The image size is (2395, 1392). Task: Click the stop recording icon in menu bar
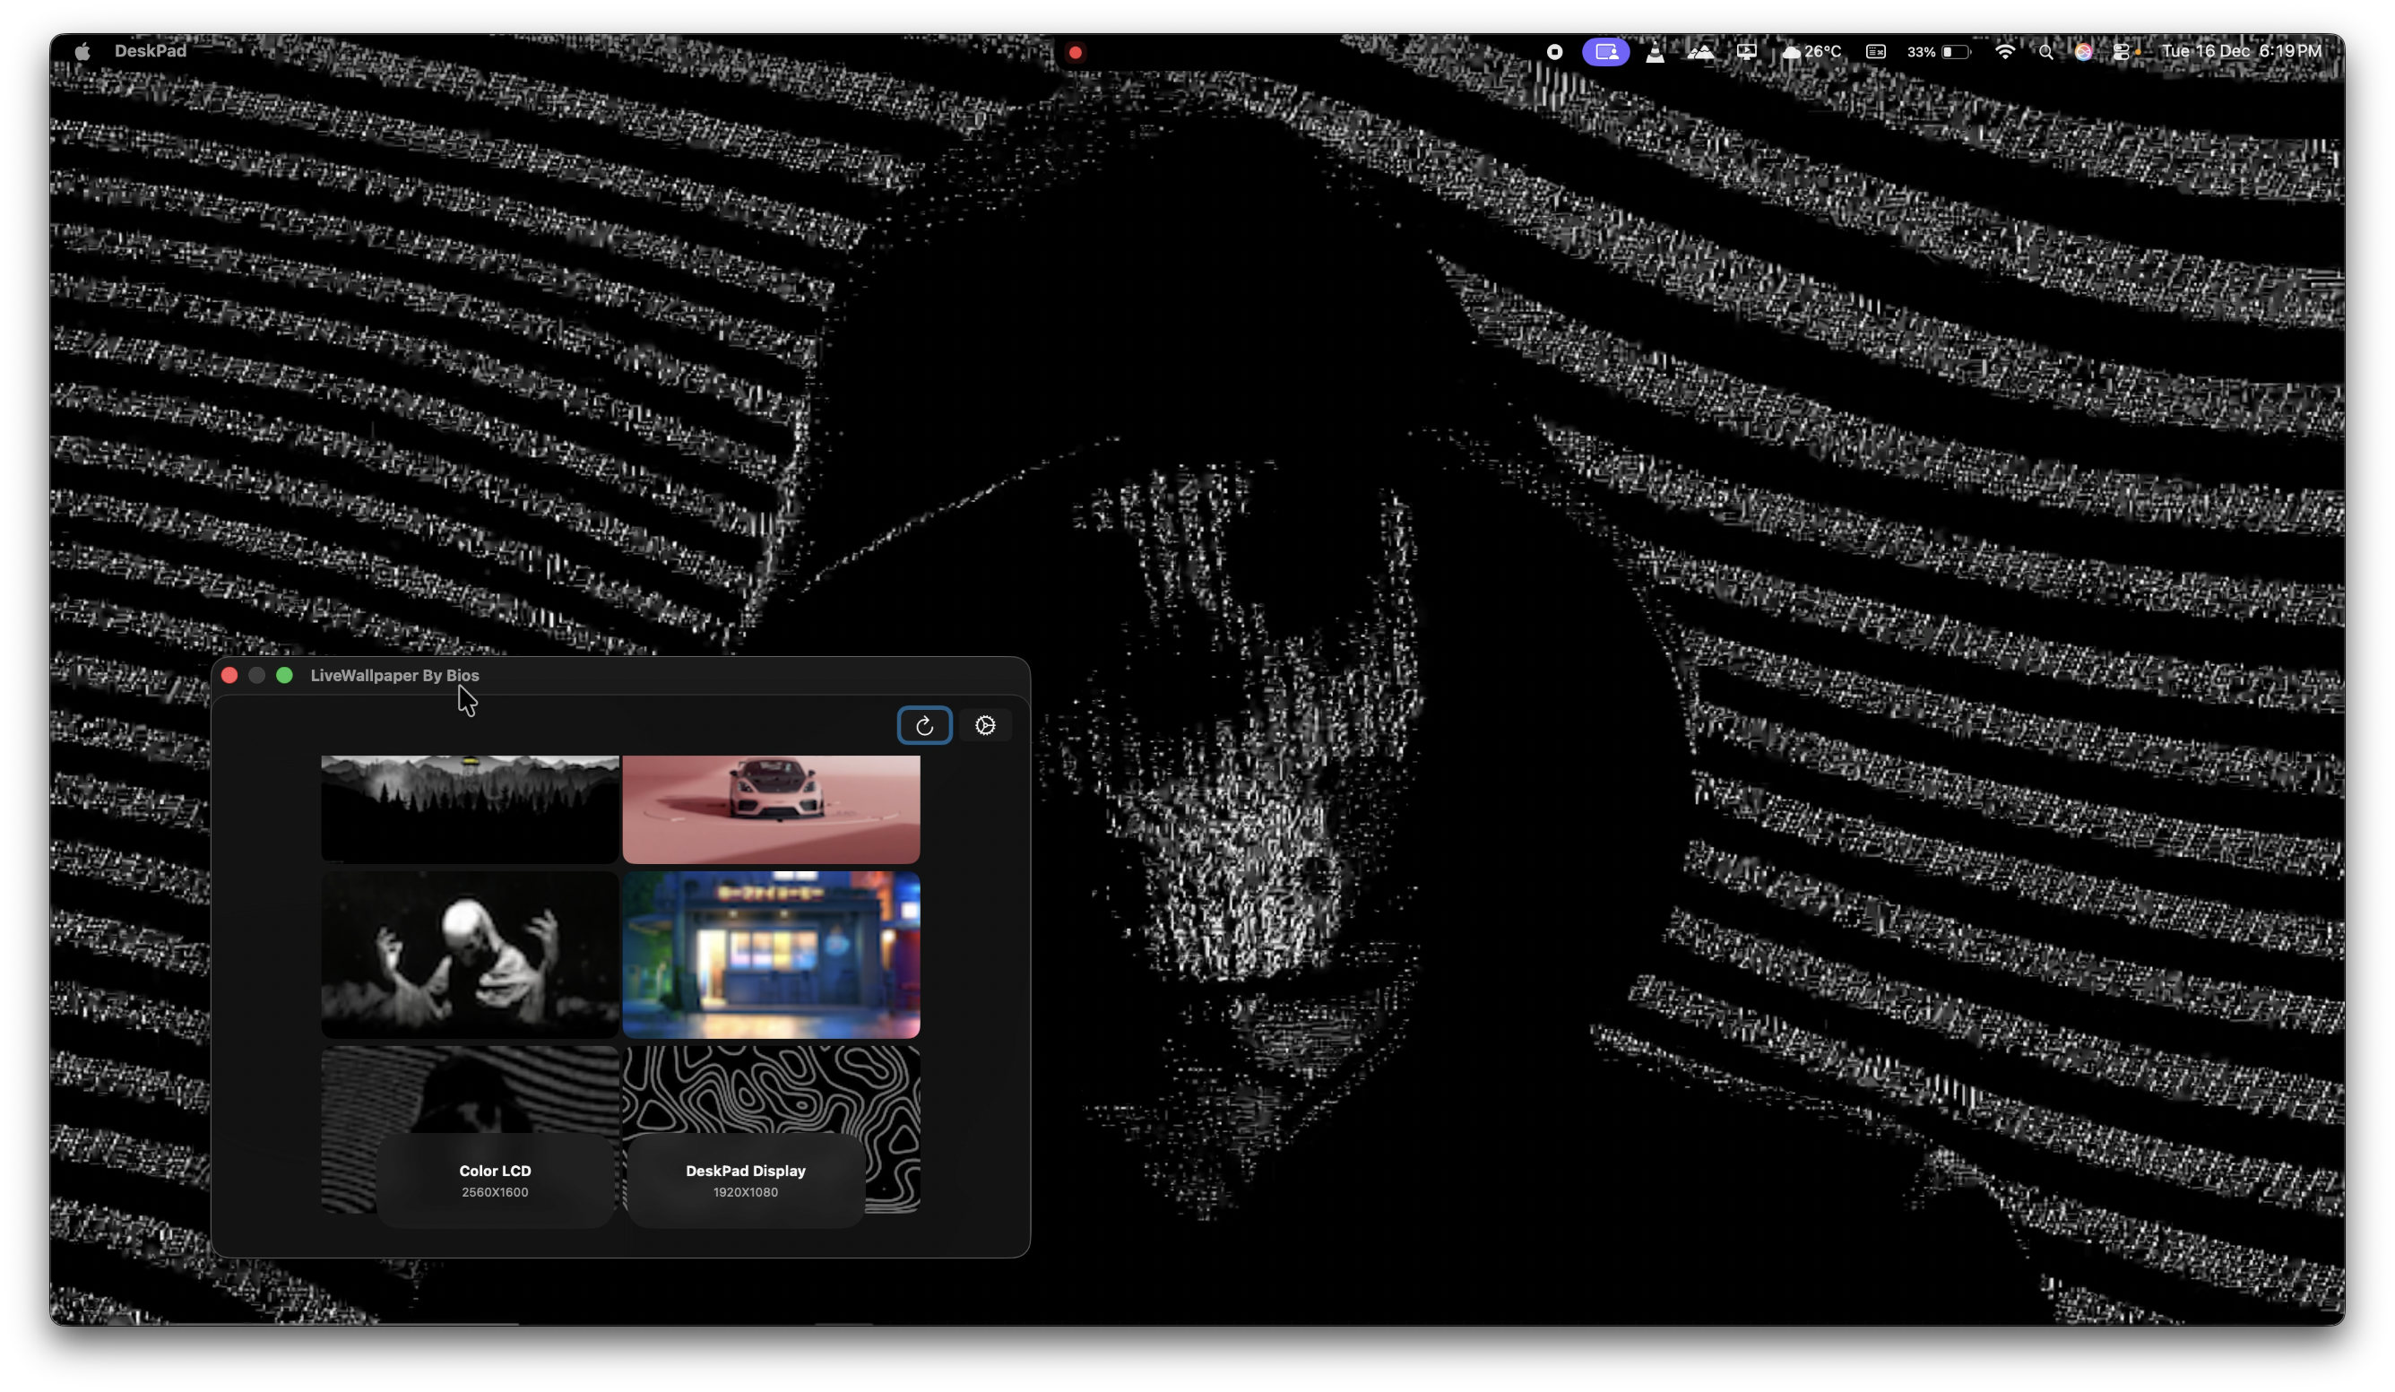[1554, 51]
